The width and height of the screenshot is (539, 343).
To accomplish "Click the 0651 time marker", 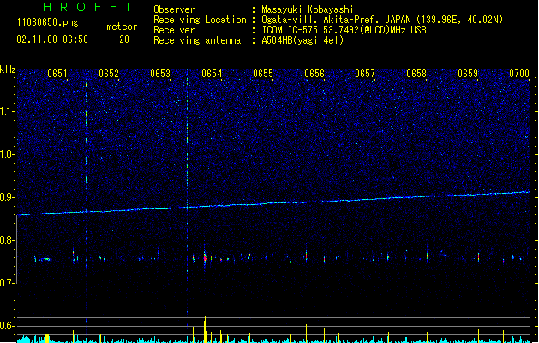I will tap(57, 74).
